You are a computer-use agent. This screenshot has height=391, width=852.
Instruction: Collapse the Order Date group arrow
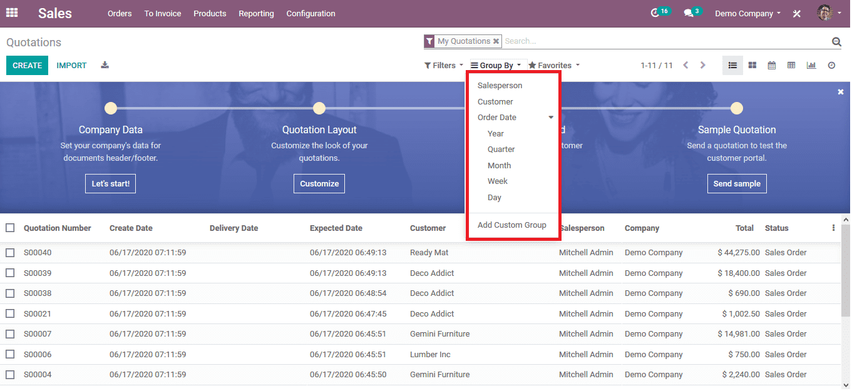point(551,118)
